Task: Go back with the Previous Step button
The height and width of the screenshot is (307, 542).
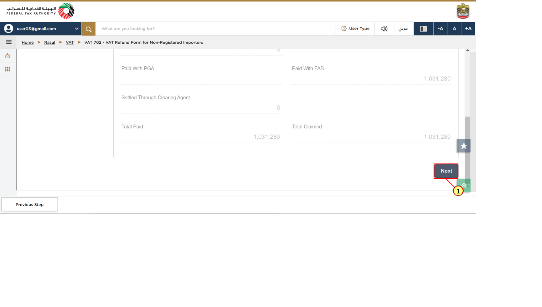Action: [x=30, y=204]
